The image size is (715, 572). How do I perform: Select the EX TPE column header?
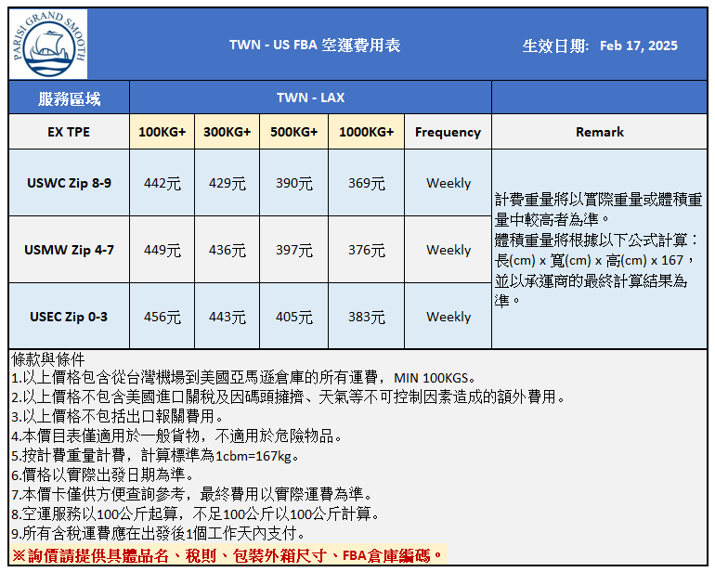point(70,132)
